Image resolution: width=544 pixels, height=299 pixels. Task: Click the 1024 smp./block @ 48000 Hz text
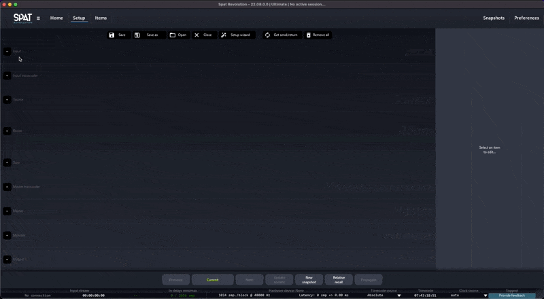click(244, 296)
